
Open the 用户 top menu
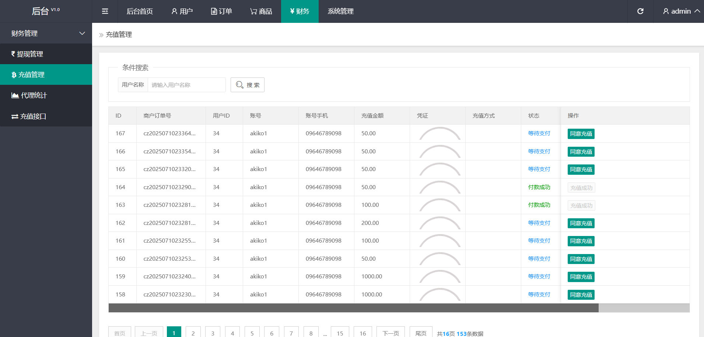pyautogui.click(x=182, y=11)
